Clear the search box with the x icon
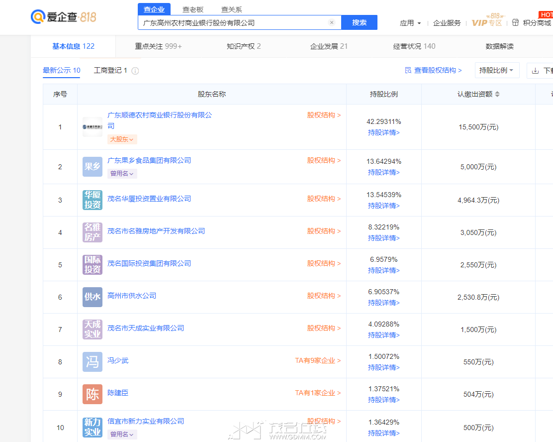 [332, 22]
